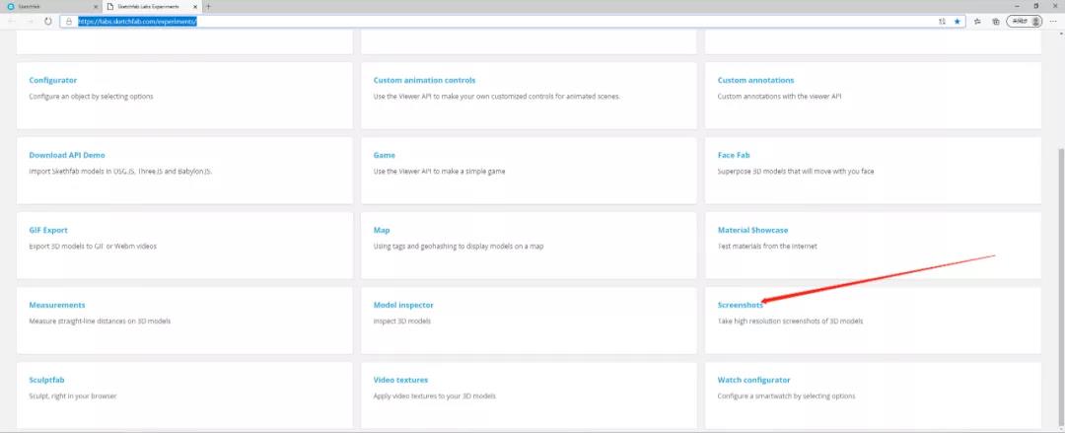Click the translate icon in address bar

(942, 21)
